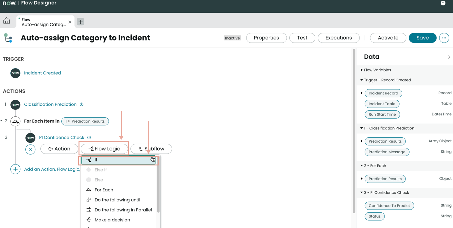The width and height of the screenshot is (453, 228).
Task: Click the Inactive status badge
Action: tap(232, 38)
